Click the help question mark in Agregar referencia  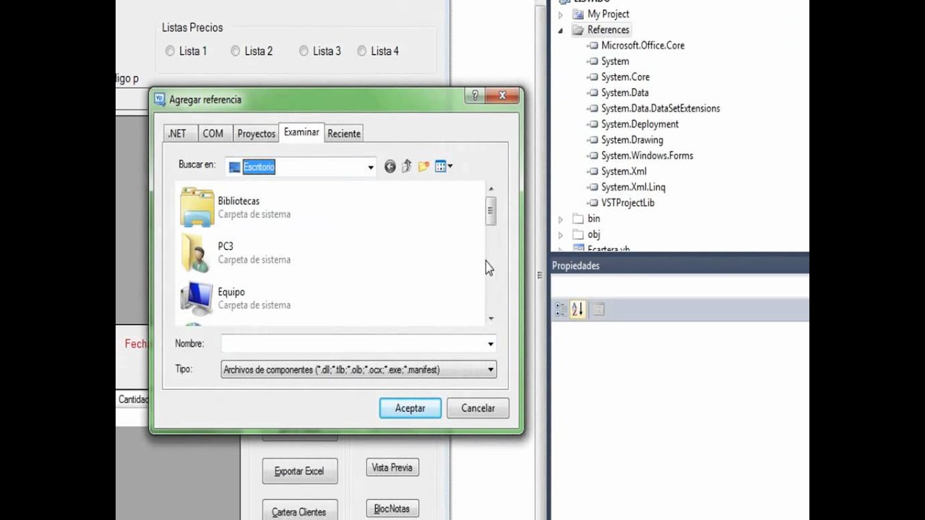474,95
